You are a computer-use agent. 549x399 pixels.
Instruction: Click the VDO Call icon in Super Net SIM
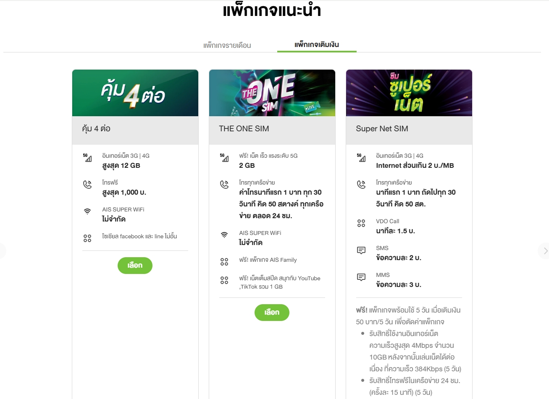361,223
